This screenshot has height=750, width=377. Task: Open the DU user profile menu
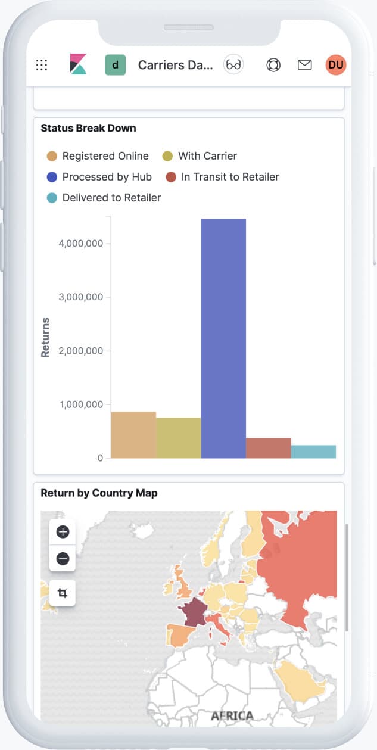click(336, 64)
